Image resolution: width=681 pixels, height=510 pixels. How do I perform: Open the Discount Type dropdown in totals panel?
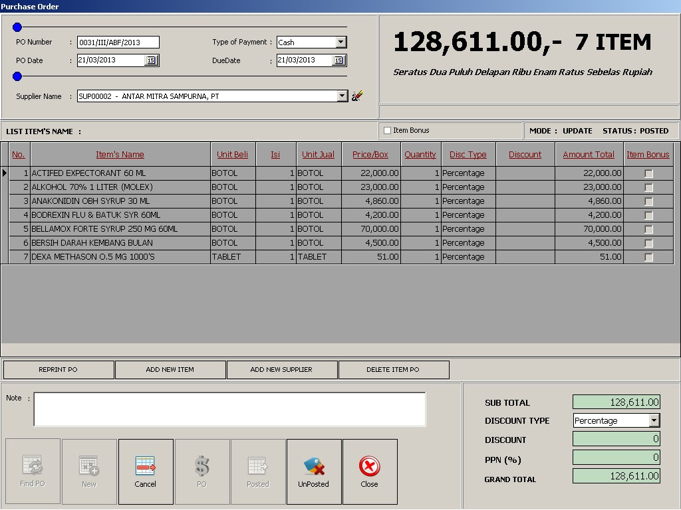tap(654, 420)
